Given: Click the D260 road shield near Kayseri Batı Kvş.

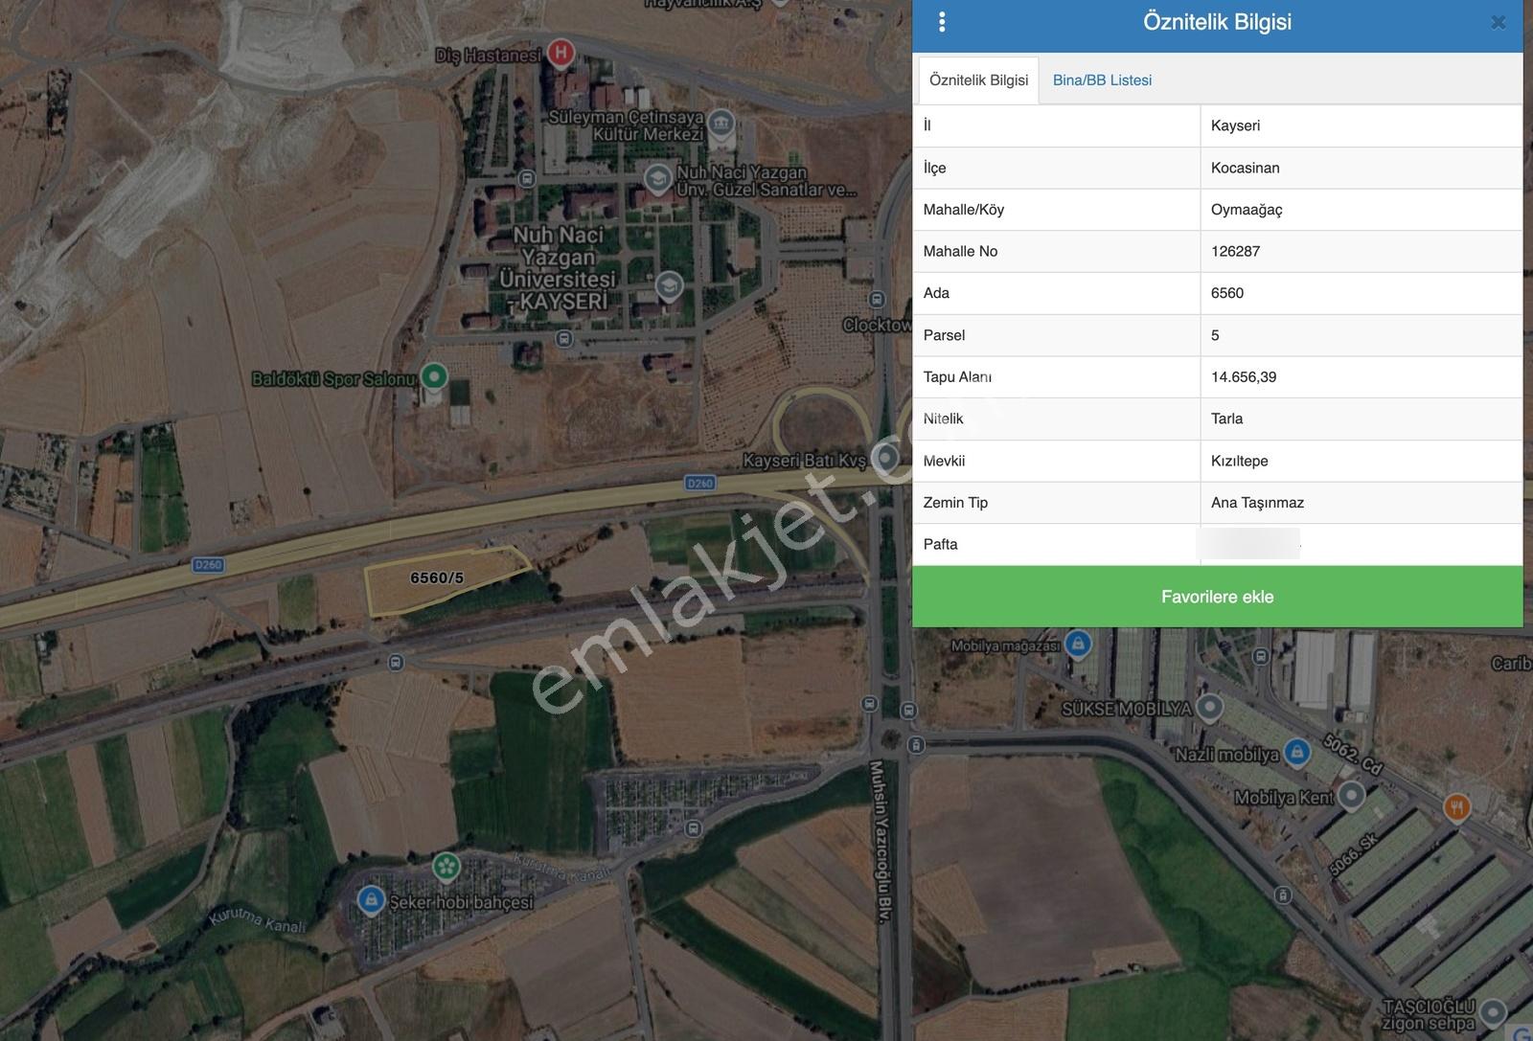Looking at the screenshot, I should (x=700, y=483).
